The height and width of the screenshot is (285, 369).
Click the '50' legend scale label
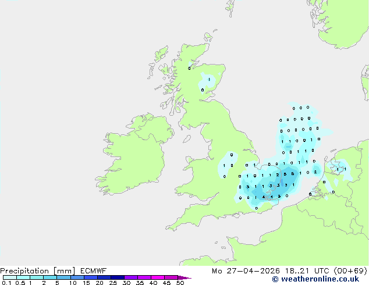(x=180, y=283)
